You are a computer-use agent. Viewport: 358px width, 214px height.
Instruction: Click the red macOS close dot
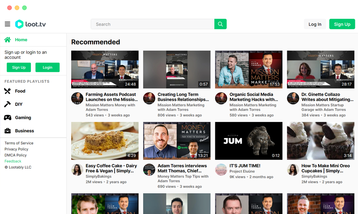[x=9, y=8]
